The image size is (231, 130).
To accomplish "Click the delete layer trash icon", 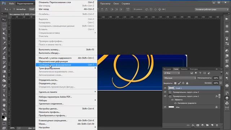I will 217,125.
